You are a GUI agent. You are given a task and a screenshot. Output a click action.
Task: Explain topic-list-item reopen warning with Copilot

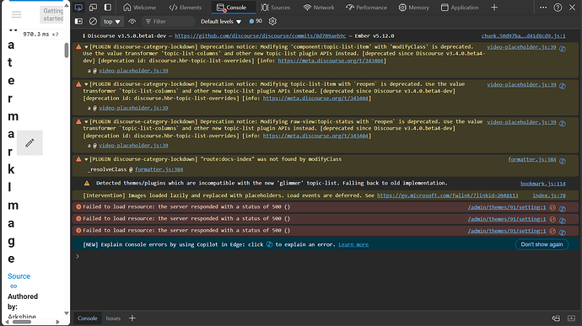pyautogui.click(x=563, y=86)
